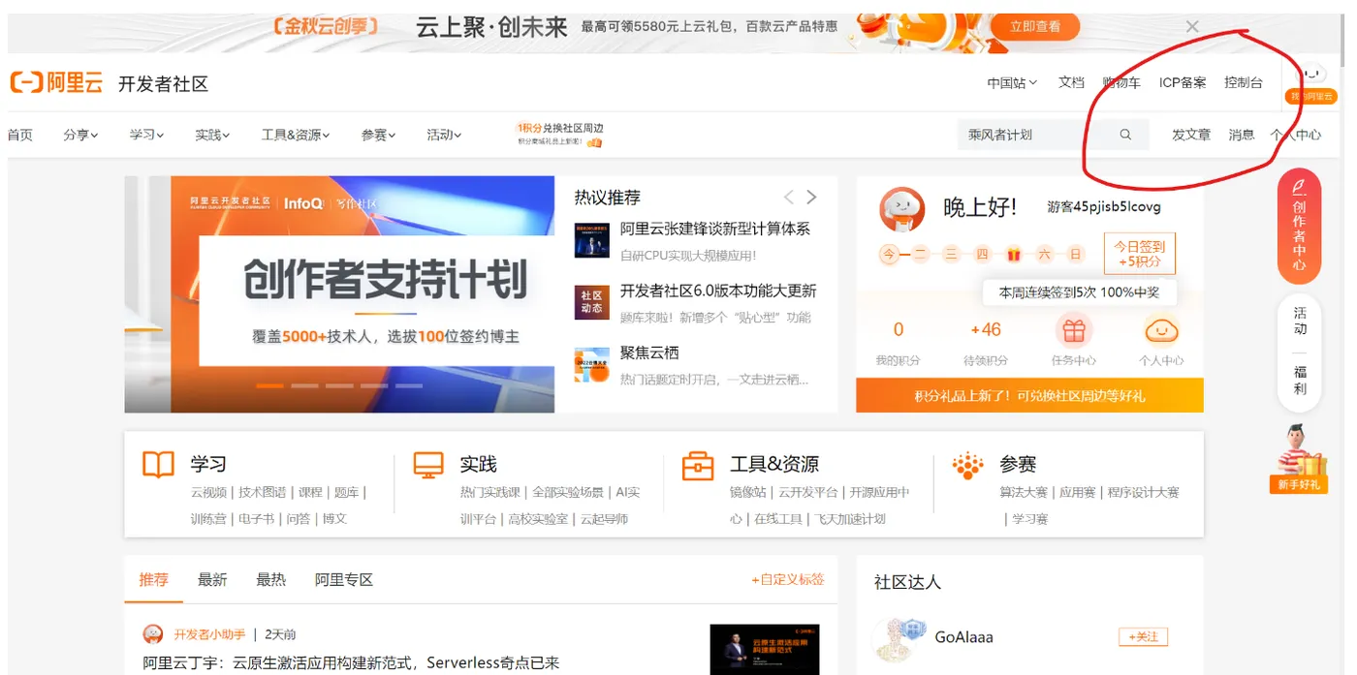Click the 今 sign-in day circle

[889, 255]
